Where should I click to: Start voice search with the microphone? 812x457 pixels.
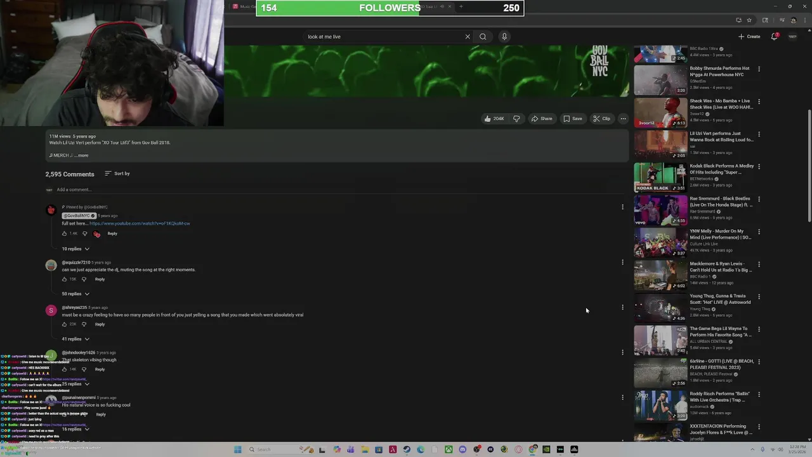pos(504,36)
